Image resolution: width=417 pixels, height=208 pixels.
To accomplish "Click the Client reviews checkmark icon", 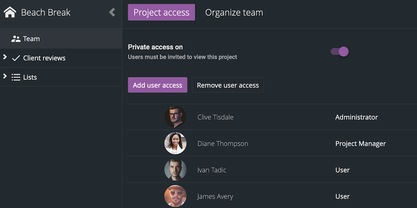I will (16, 58).
